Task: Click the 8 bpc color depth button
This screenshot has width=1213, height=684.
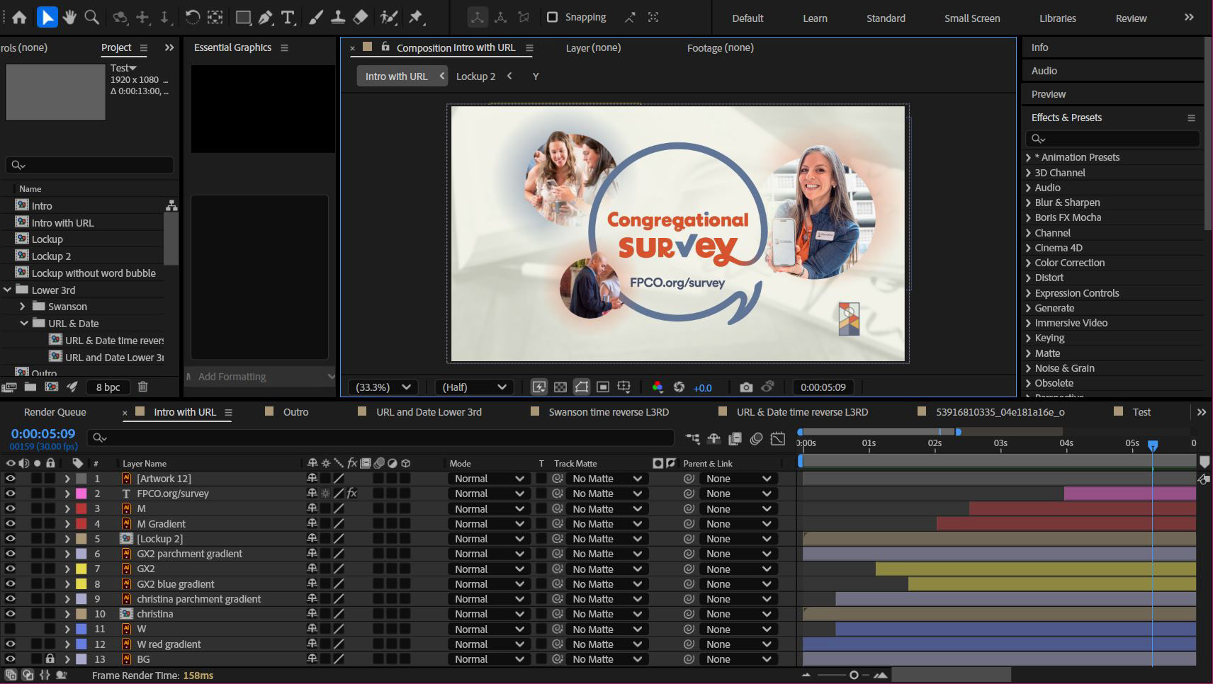Action: pyautogui.click(x=108, y=387)
